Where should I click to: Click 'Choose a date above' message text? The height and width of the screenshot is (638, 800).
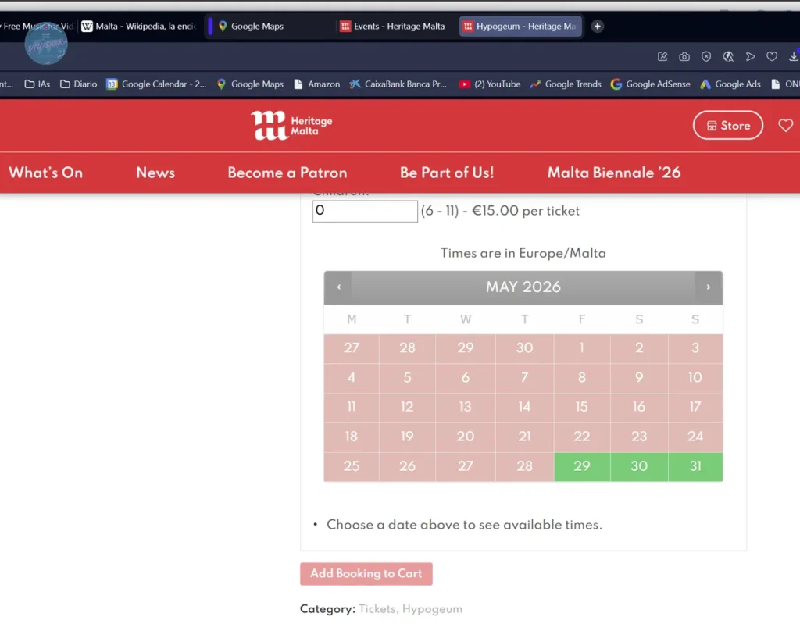click(x=464, y=525)
